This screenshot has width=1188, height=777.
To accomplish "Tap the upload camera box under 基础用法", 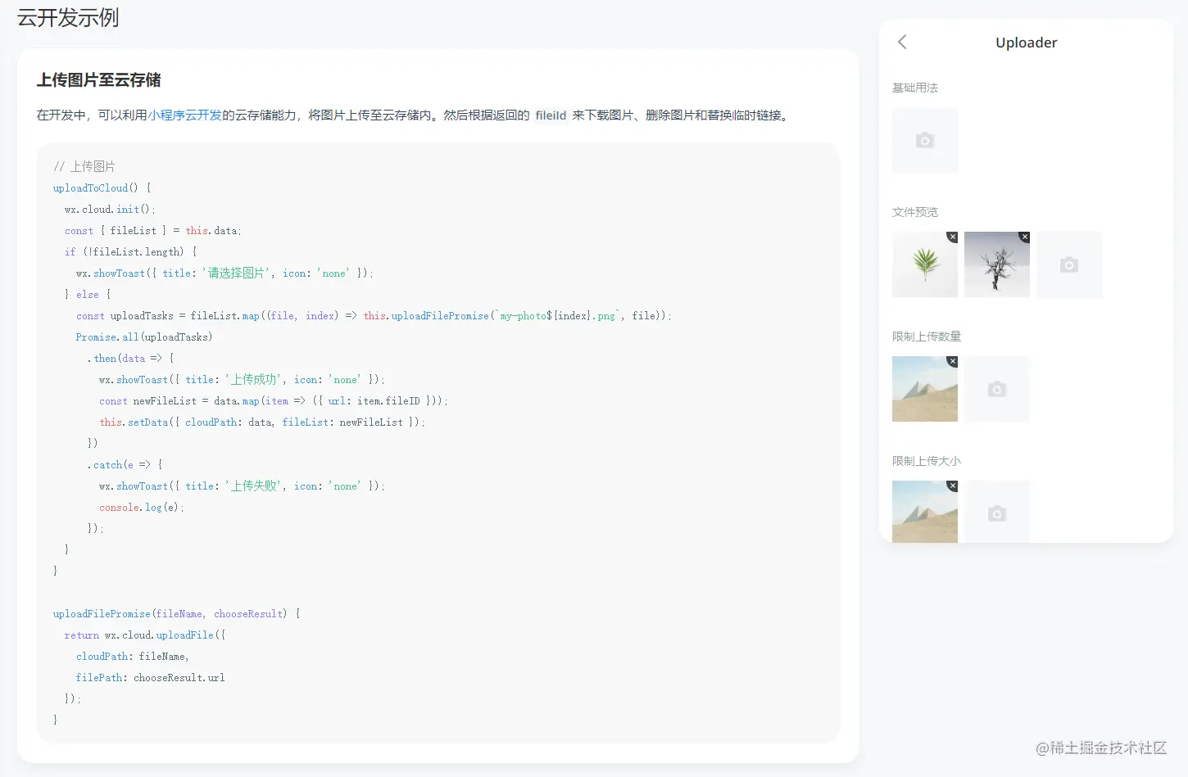I will (x=925, y=140).
